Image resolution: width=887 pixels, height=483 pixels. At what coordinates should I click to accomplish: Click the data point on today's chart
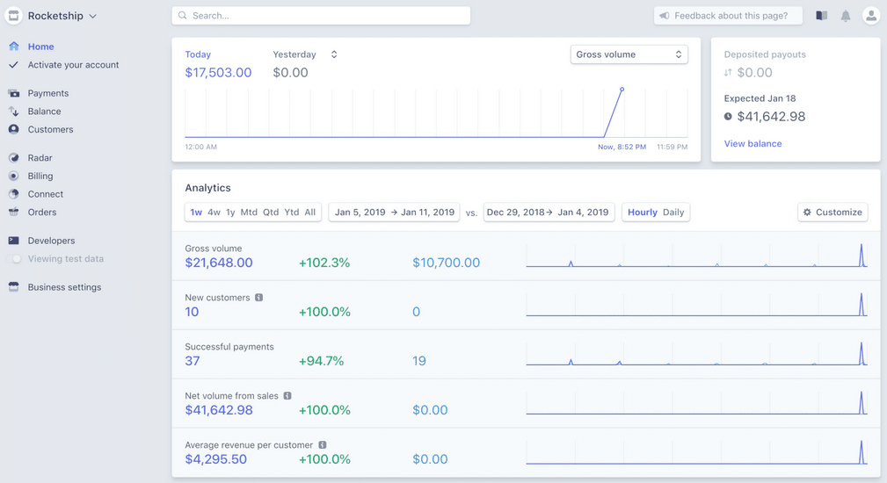(622, 90)
